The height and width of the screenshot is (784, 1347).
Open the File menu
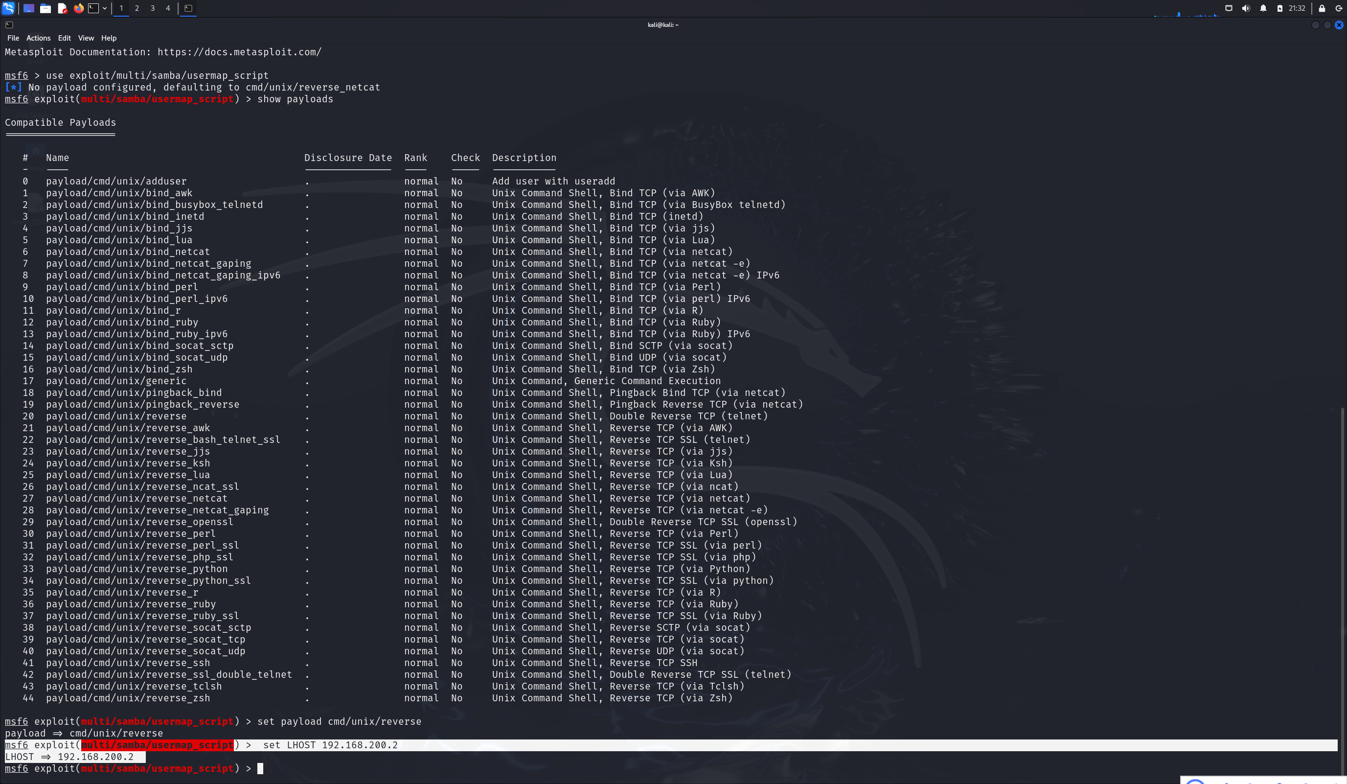[x=13, y=38]
